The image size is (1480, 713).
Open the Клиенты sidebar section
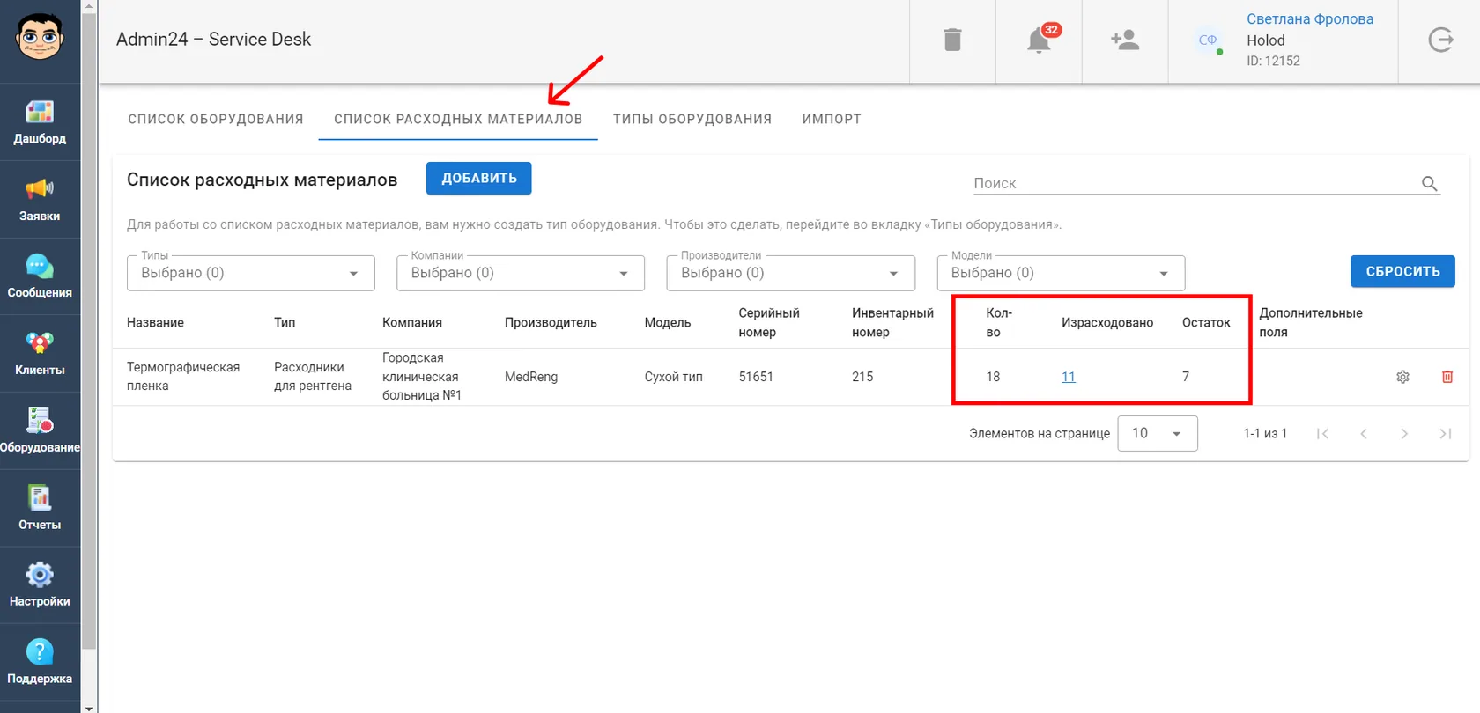coord(40,354)
